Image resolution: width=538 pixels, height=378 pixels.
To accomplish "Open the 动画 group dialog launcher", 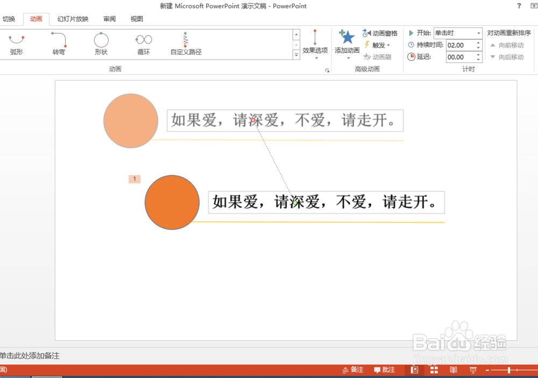I will click(x=327, y=70).
